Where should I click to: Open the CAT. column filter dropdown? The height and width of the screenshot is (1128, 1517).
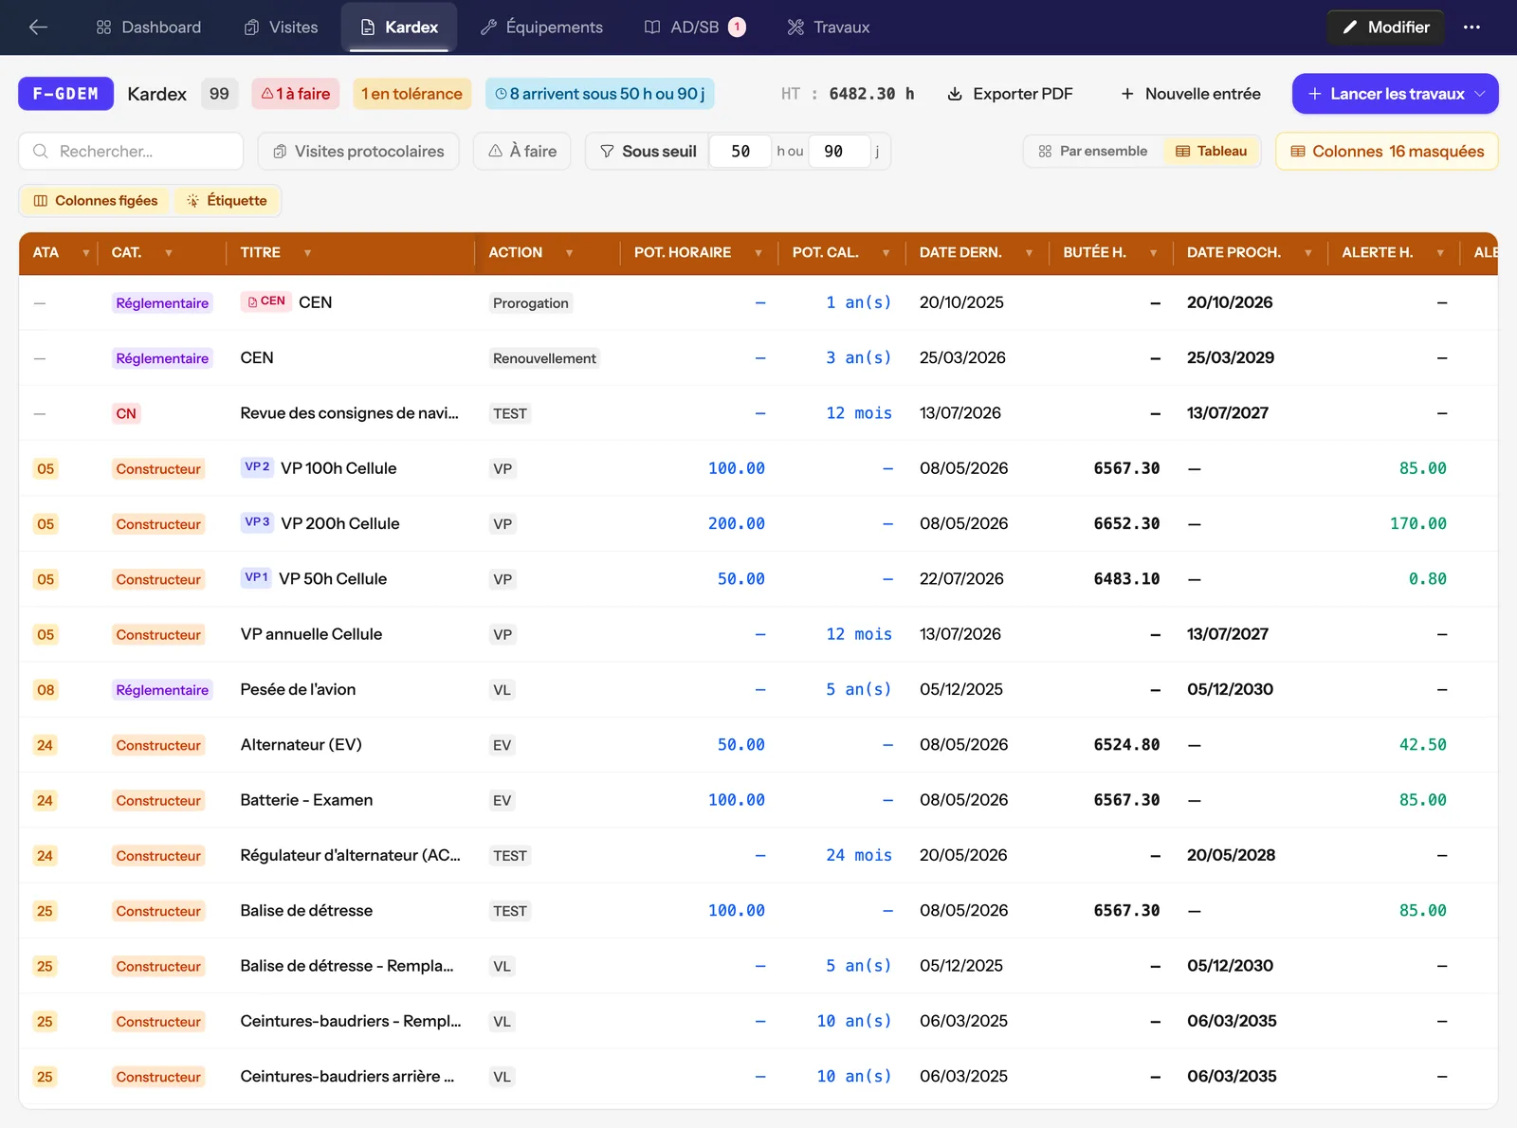[168, 253]
